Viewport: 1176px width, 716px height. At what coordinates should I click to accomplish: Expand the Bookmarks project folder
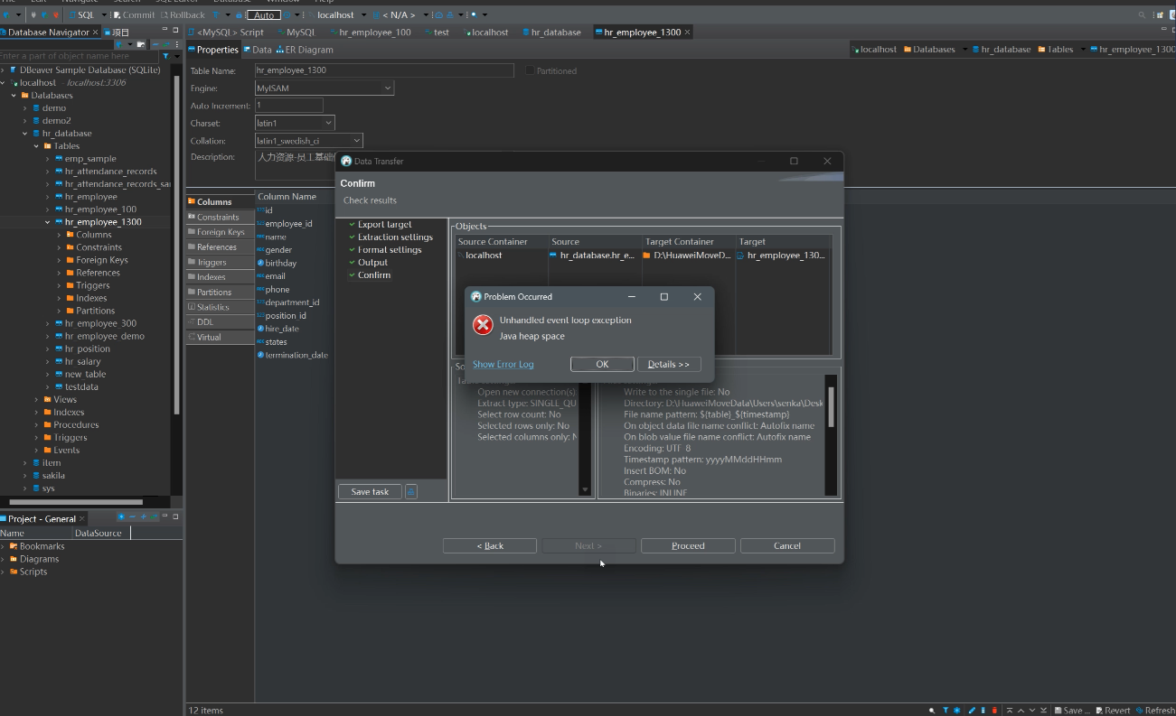click(4, 546)
